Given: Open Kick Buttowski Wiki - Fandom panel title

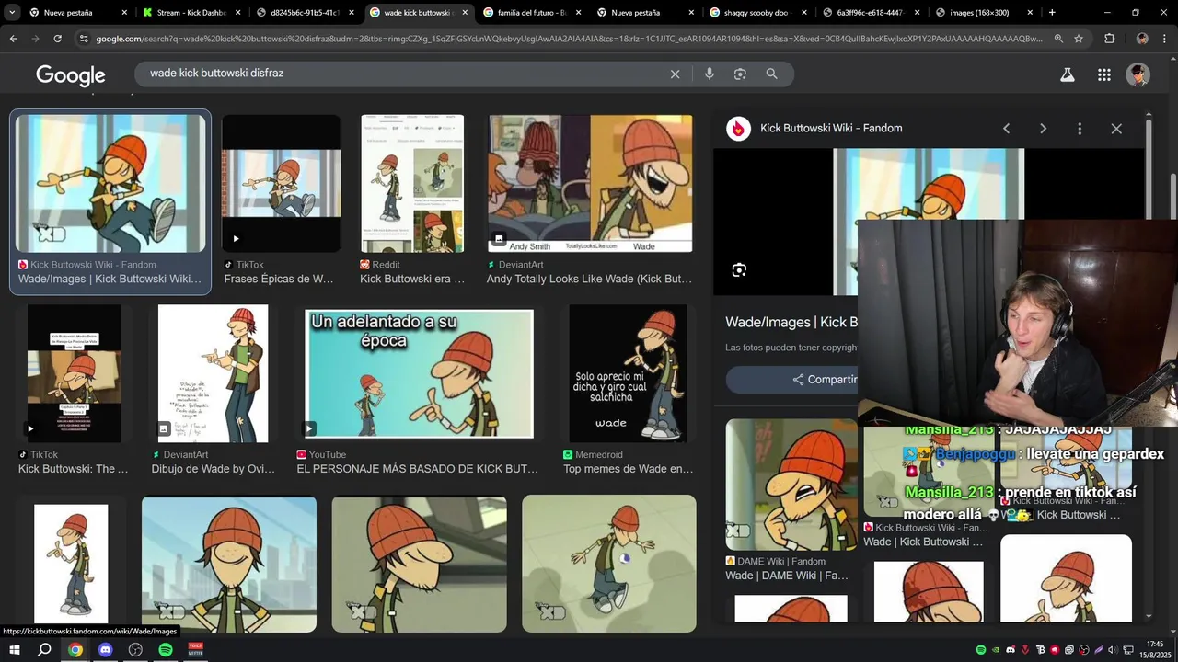Looking at the screenshot, I should pyautogui.click(x=831, y=129).
